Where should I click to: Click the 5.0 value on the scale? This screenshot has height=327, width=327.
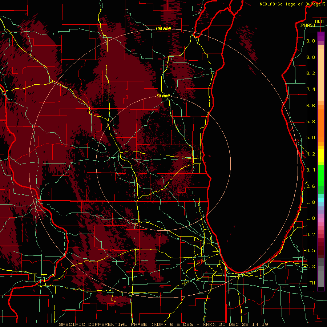click(311, 138)
